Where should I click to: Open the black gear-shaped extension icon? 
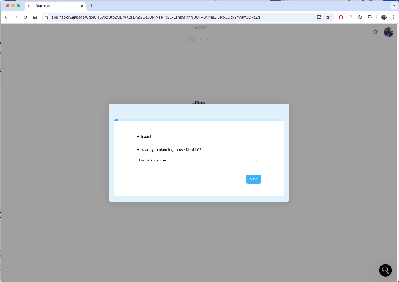point(360,17)
